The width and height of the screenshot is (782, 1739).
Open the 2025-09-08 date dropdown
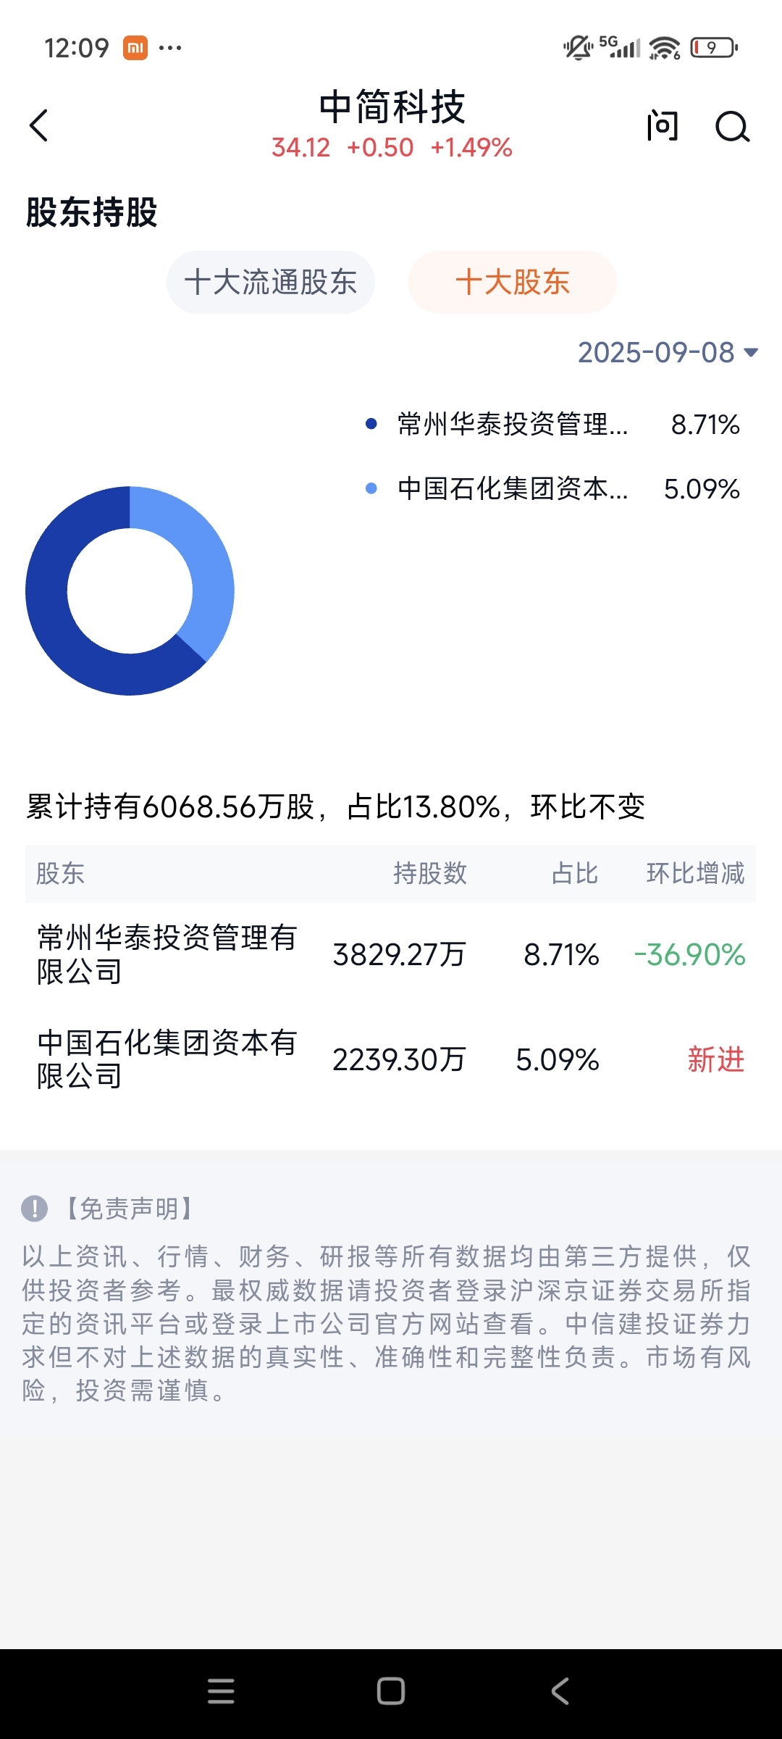[x=667, y=353]
